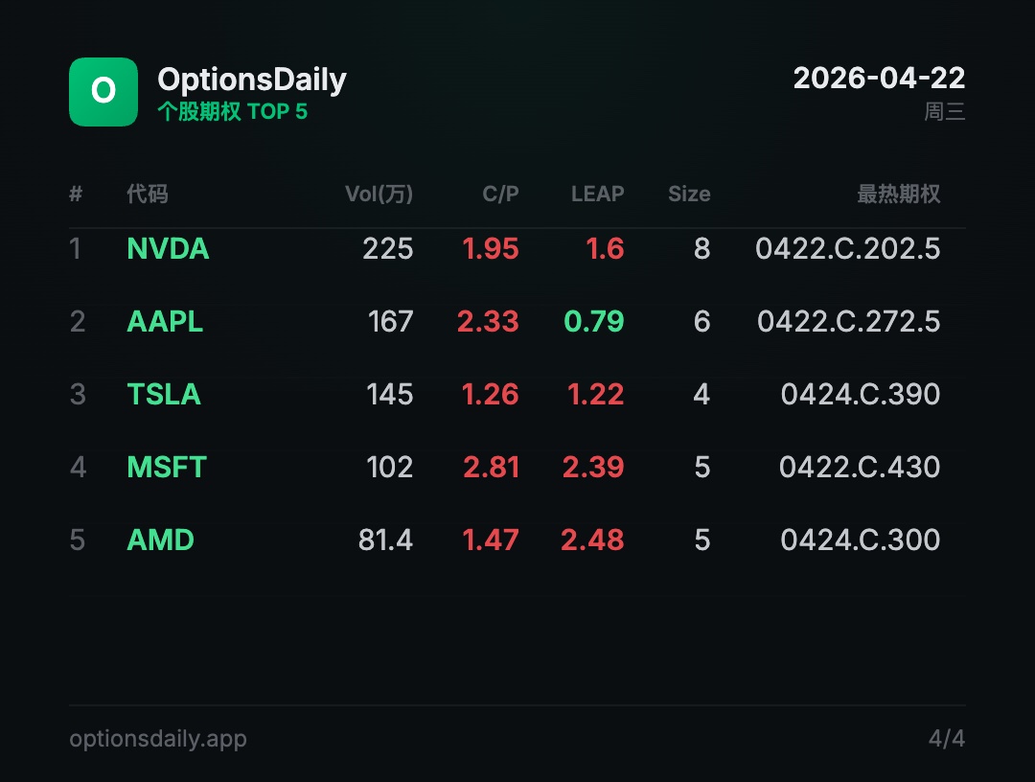Open AAPL contract 0422.C.272.5
Viewport: 1035px width, 782px height.
[x=849, y=321]
